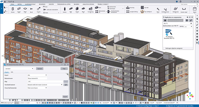Click the concrete Kolom tool
The width and height of the screenshot is (199, 107).
coord(65,10)
